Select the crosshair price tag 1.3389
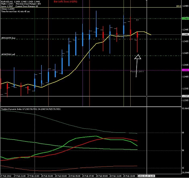Screen dimensions: 189x178 pos(185,96)
